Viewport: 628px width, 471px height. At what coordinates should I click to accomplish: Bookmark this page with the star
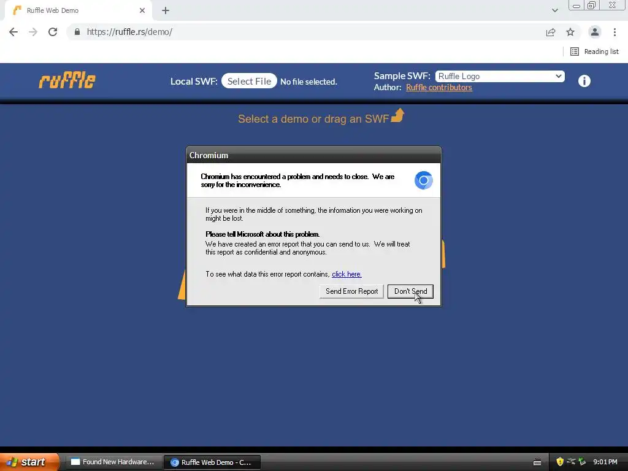pos(570,32)
